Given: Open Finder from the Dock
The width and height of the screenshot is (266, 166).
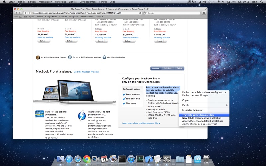Looking at the screenshot, I should coord(60,159).
